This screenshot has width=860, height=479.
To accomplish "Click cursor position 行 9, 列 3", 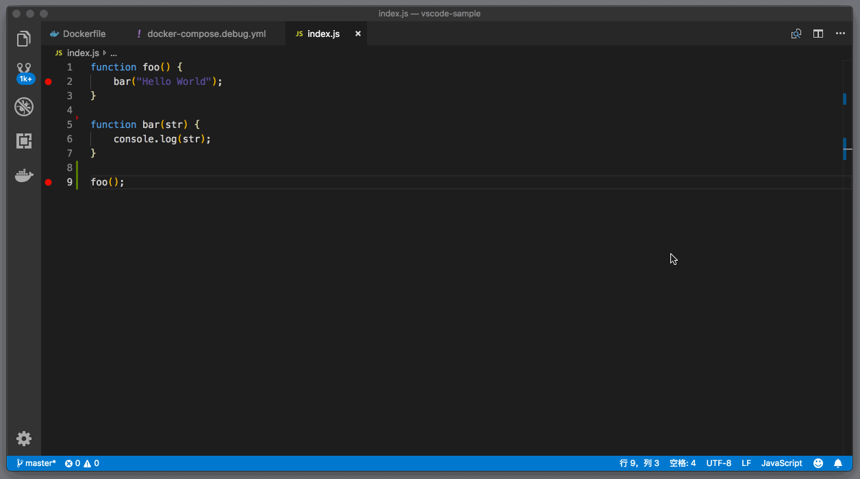I will tap(640, 463).
